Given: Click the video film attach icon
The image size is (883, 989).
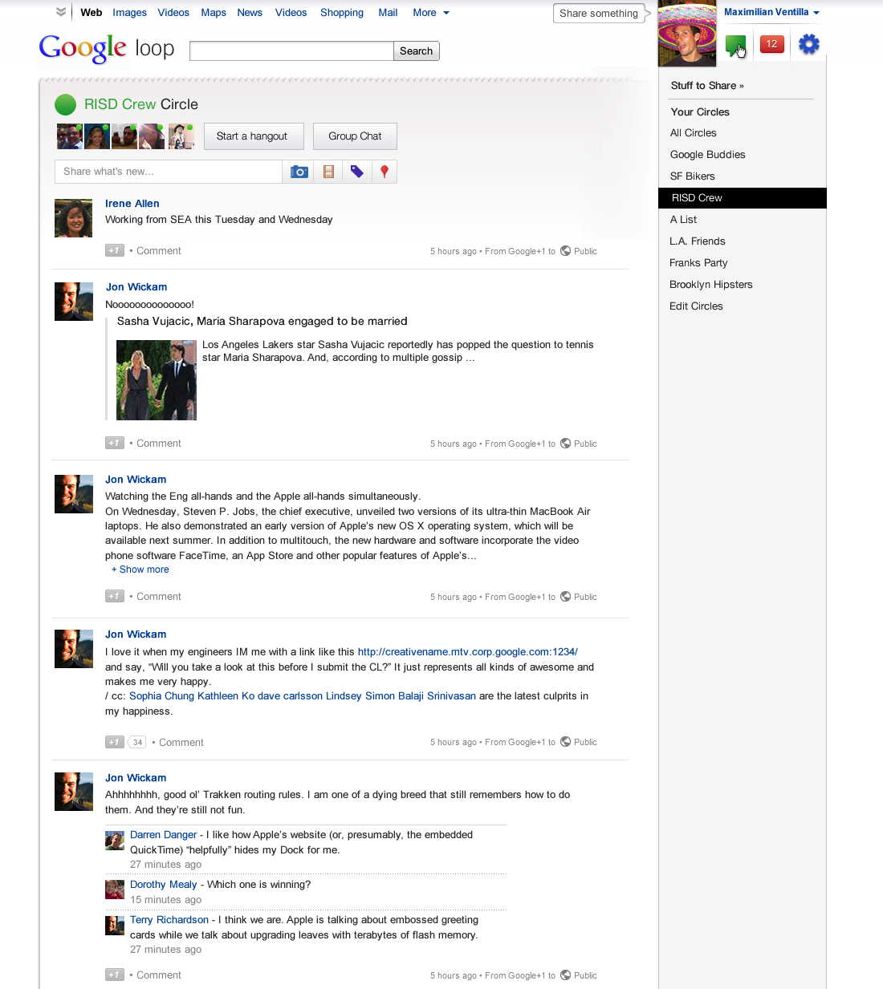Looking at the screenshot, I should pyautogui.click(x=328, y=172).
